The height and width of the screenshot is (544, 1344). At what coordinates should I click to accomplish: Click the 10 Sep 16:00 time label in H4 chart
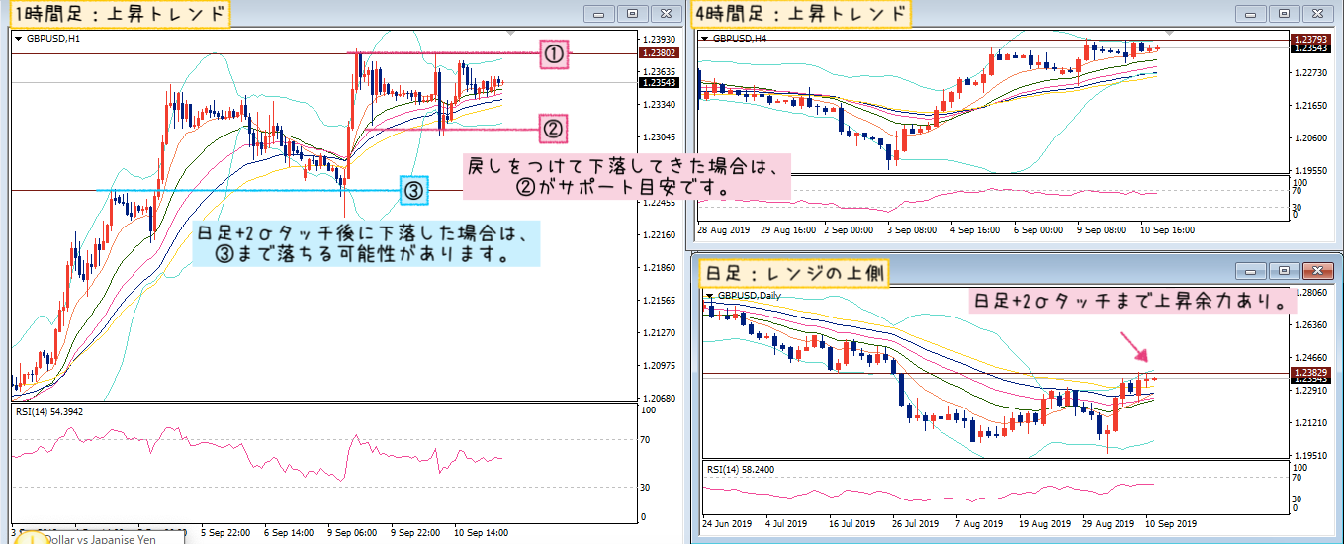1169,229
